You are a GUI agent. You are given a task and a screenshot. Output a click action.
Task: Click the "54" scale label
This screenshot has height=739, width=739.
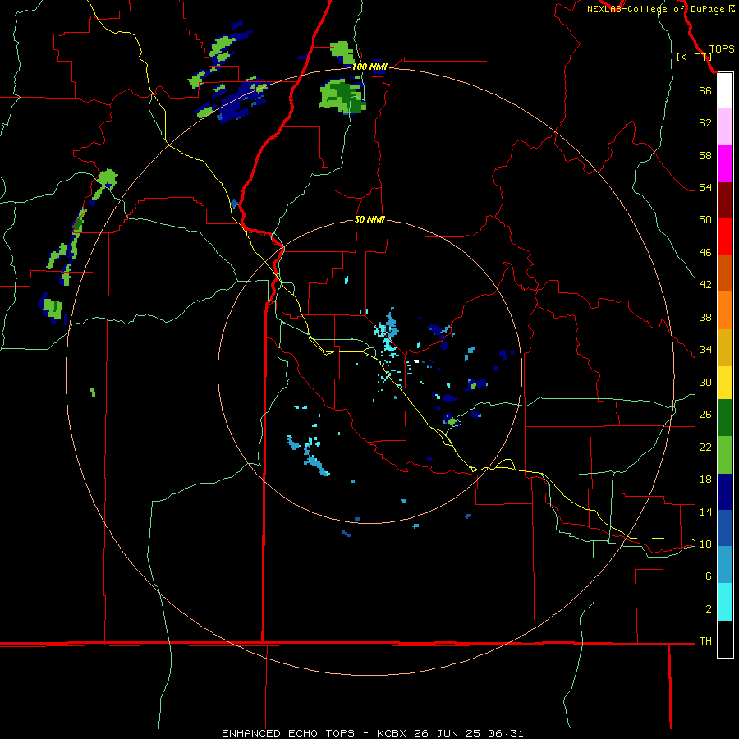[x=705, y=187]
